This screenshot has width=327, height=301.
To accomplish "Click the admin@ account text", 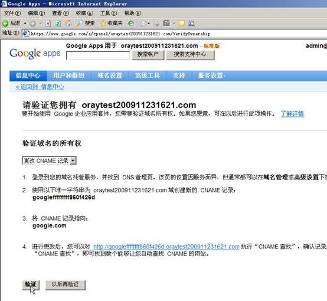I will tap(316, 45).
